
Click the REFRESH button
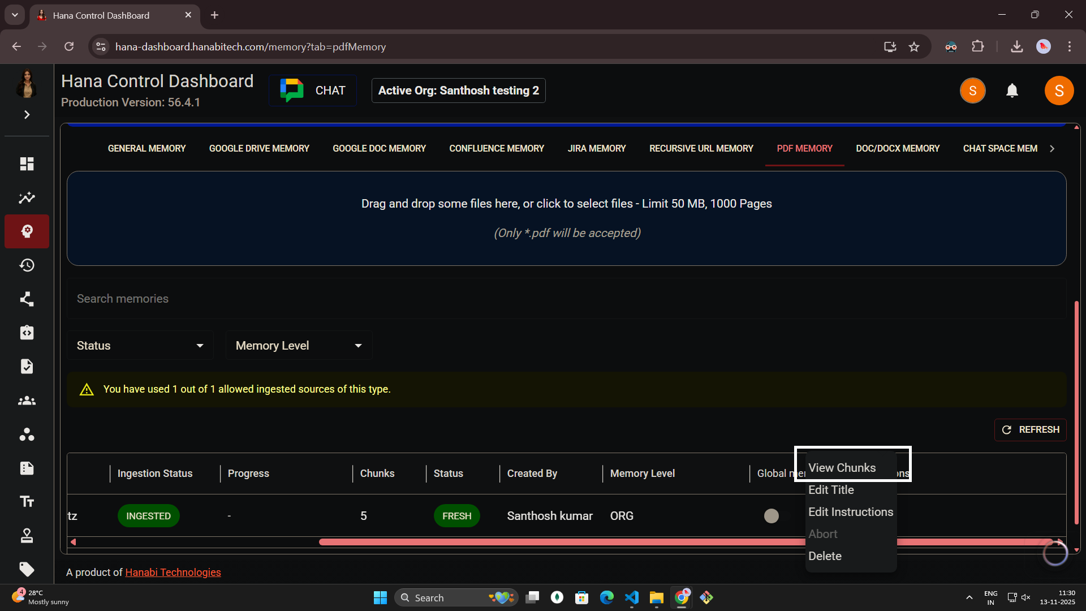pos(1031,429)
